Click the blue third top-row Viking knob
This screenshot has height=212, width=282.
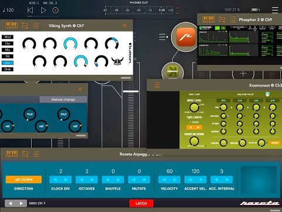point(70,44)
